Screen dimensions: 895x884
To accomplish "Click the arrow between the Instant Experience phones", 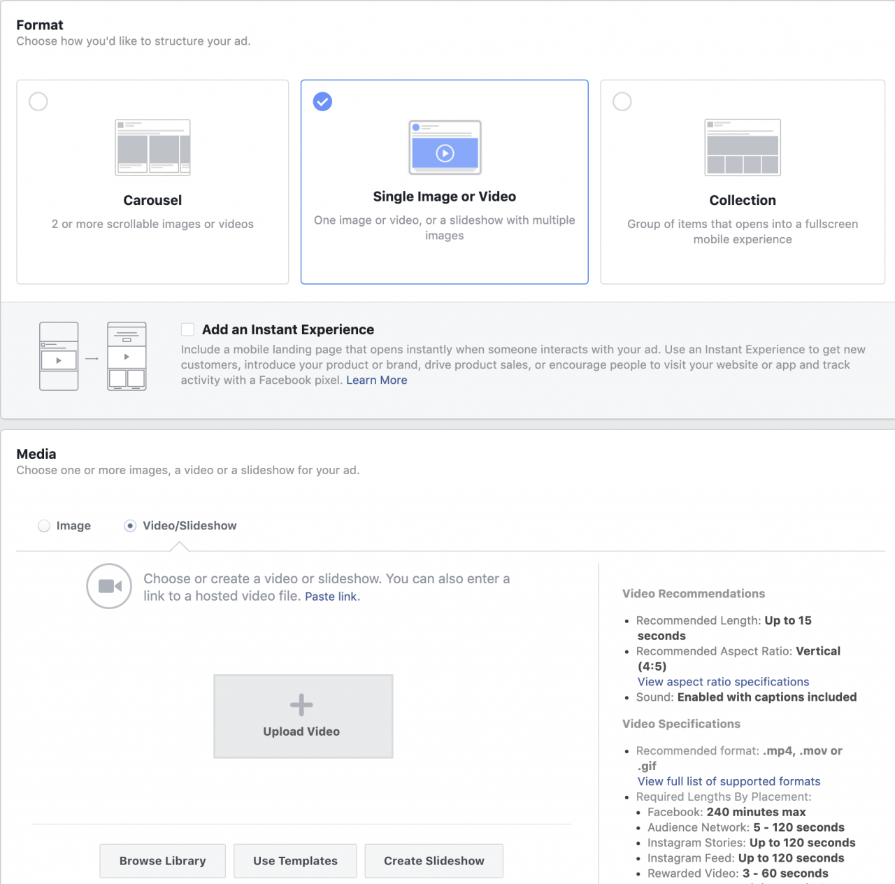I will [x=92, y=357].
